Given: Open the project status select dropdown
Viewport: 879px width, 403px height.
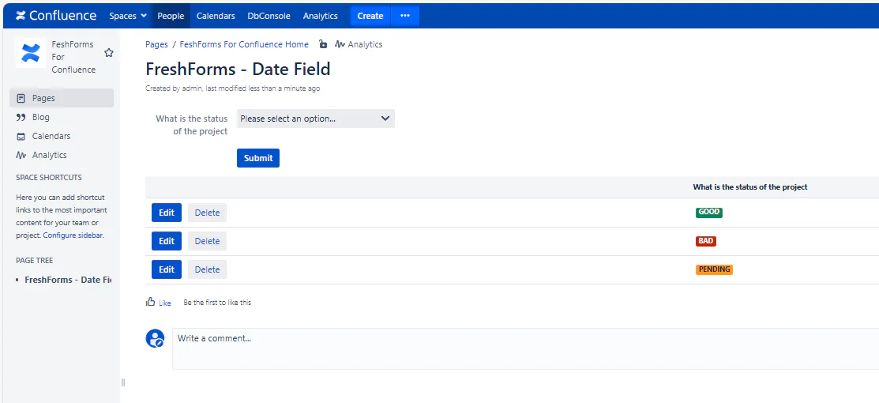Looking at the screenshot, I should pos(315,119).
